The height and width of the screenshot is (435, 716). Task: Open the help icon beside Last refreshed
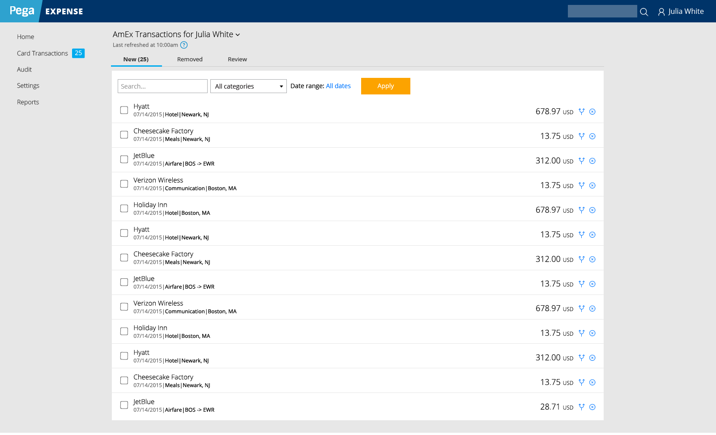[184, 45]
